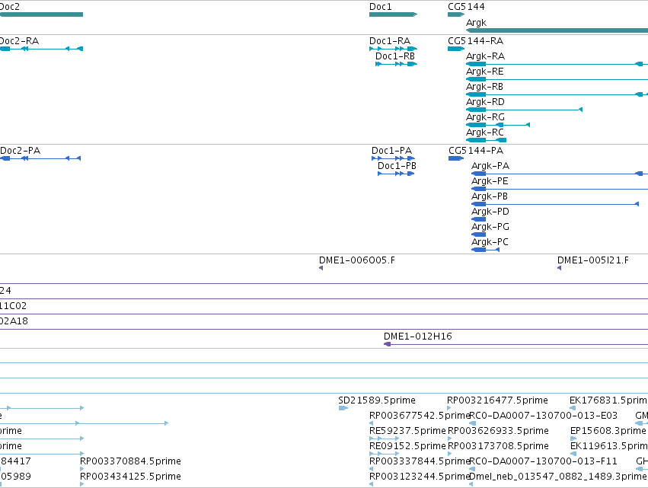The image size is (648, 488).
Task: Open EST RP003370884.5prime
Action: coord(81,469)
